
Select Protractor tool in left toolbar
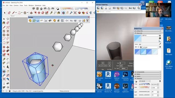pyautogui.click(x=4, y=63)
